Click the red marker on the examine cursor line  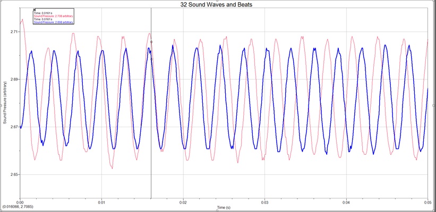[151, 42]
